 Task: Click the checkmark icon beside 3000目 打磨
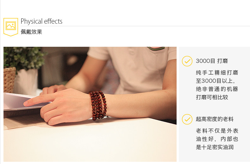coord(187,61)
